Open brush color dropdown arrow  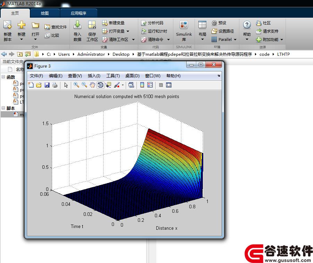tap(123, 85)
